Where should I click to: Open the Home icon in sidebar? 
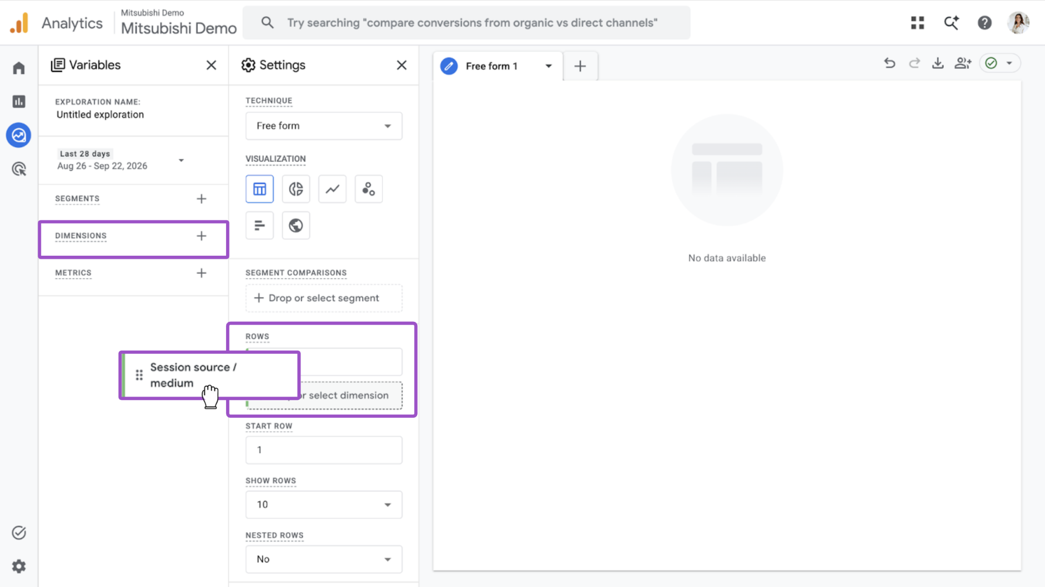click(19, 68)
